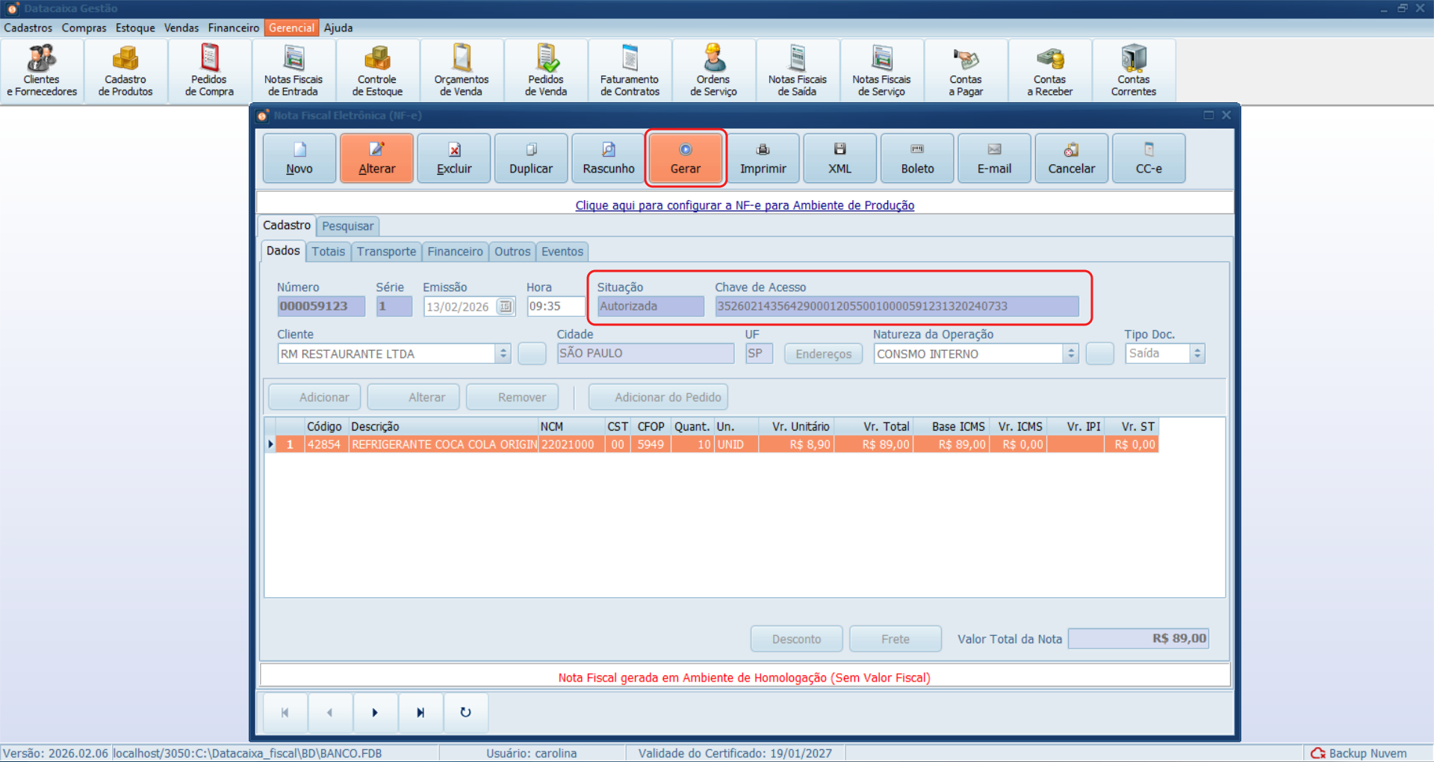
Task: Open Clientes e Fornecedores from the toolbar
Action: [x=42, y=72]
